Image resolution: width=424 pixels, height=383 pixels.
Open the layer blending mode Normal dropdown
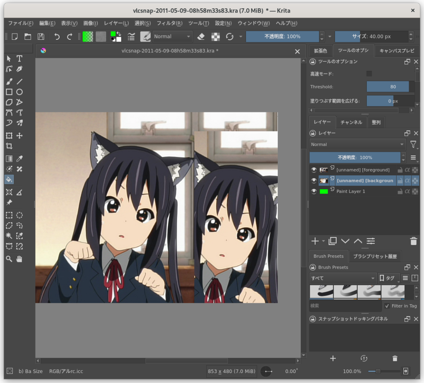357,145
